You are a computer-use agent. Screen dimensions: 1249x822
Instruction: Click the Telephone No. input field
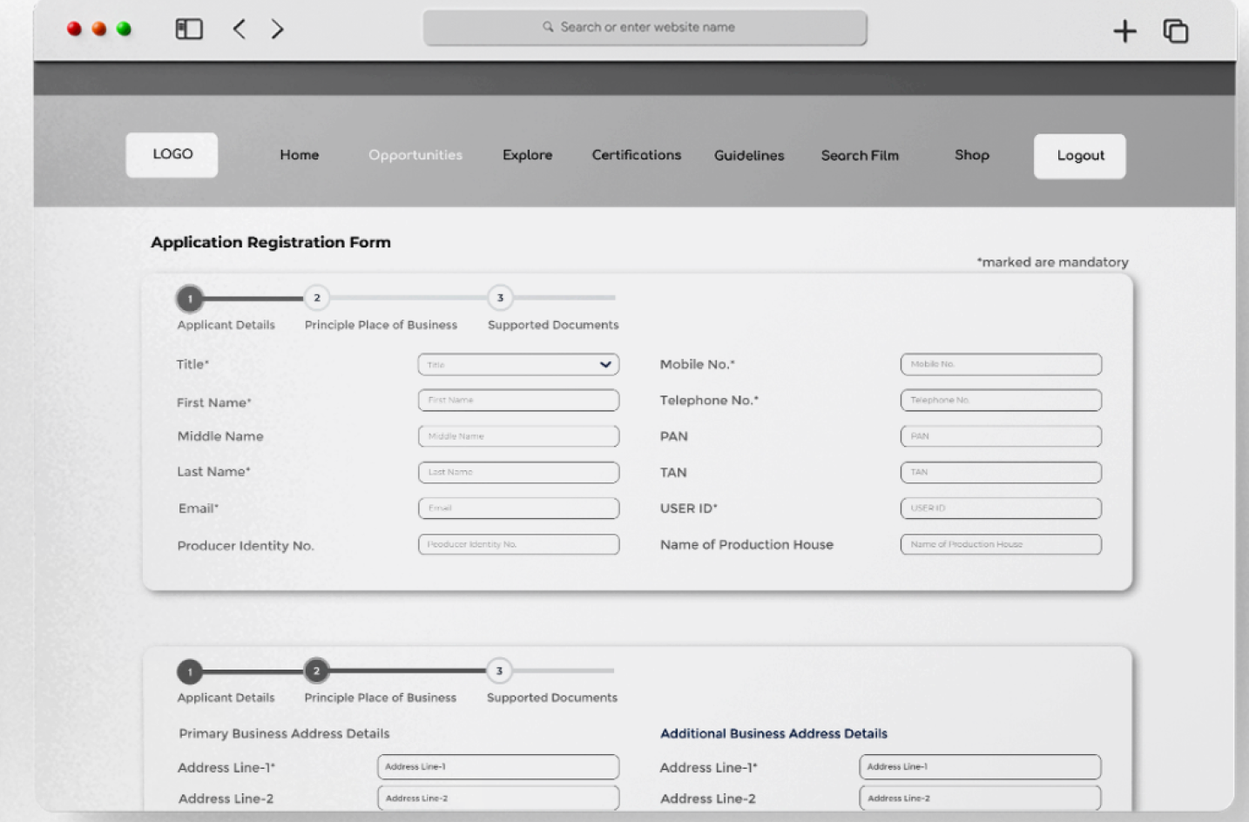click(x=1001, y=401)
